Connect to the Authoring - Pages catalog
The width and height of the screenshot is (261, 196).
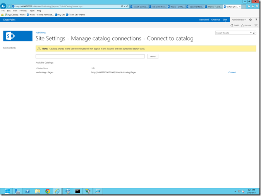[x=232, y=72]
